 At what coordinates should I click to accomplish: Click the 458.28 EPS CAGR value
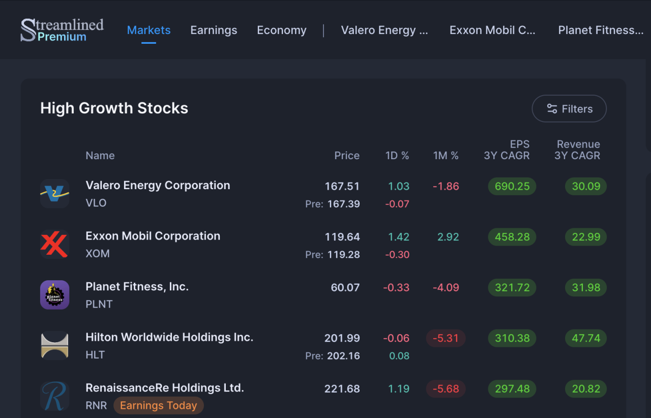pyautogui.click(x=512, y=237)
